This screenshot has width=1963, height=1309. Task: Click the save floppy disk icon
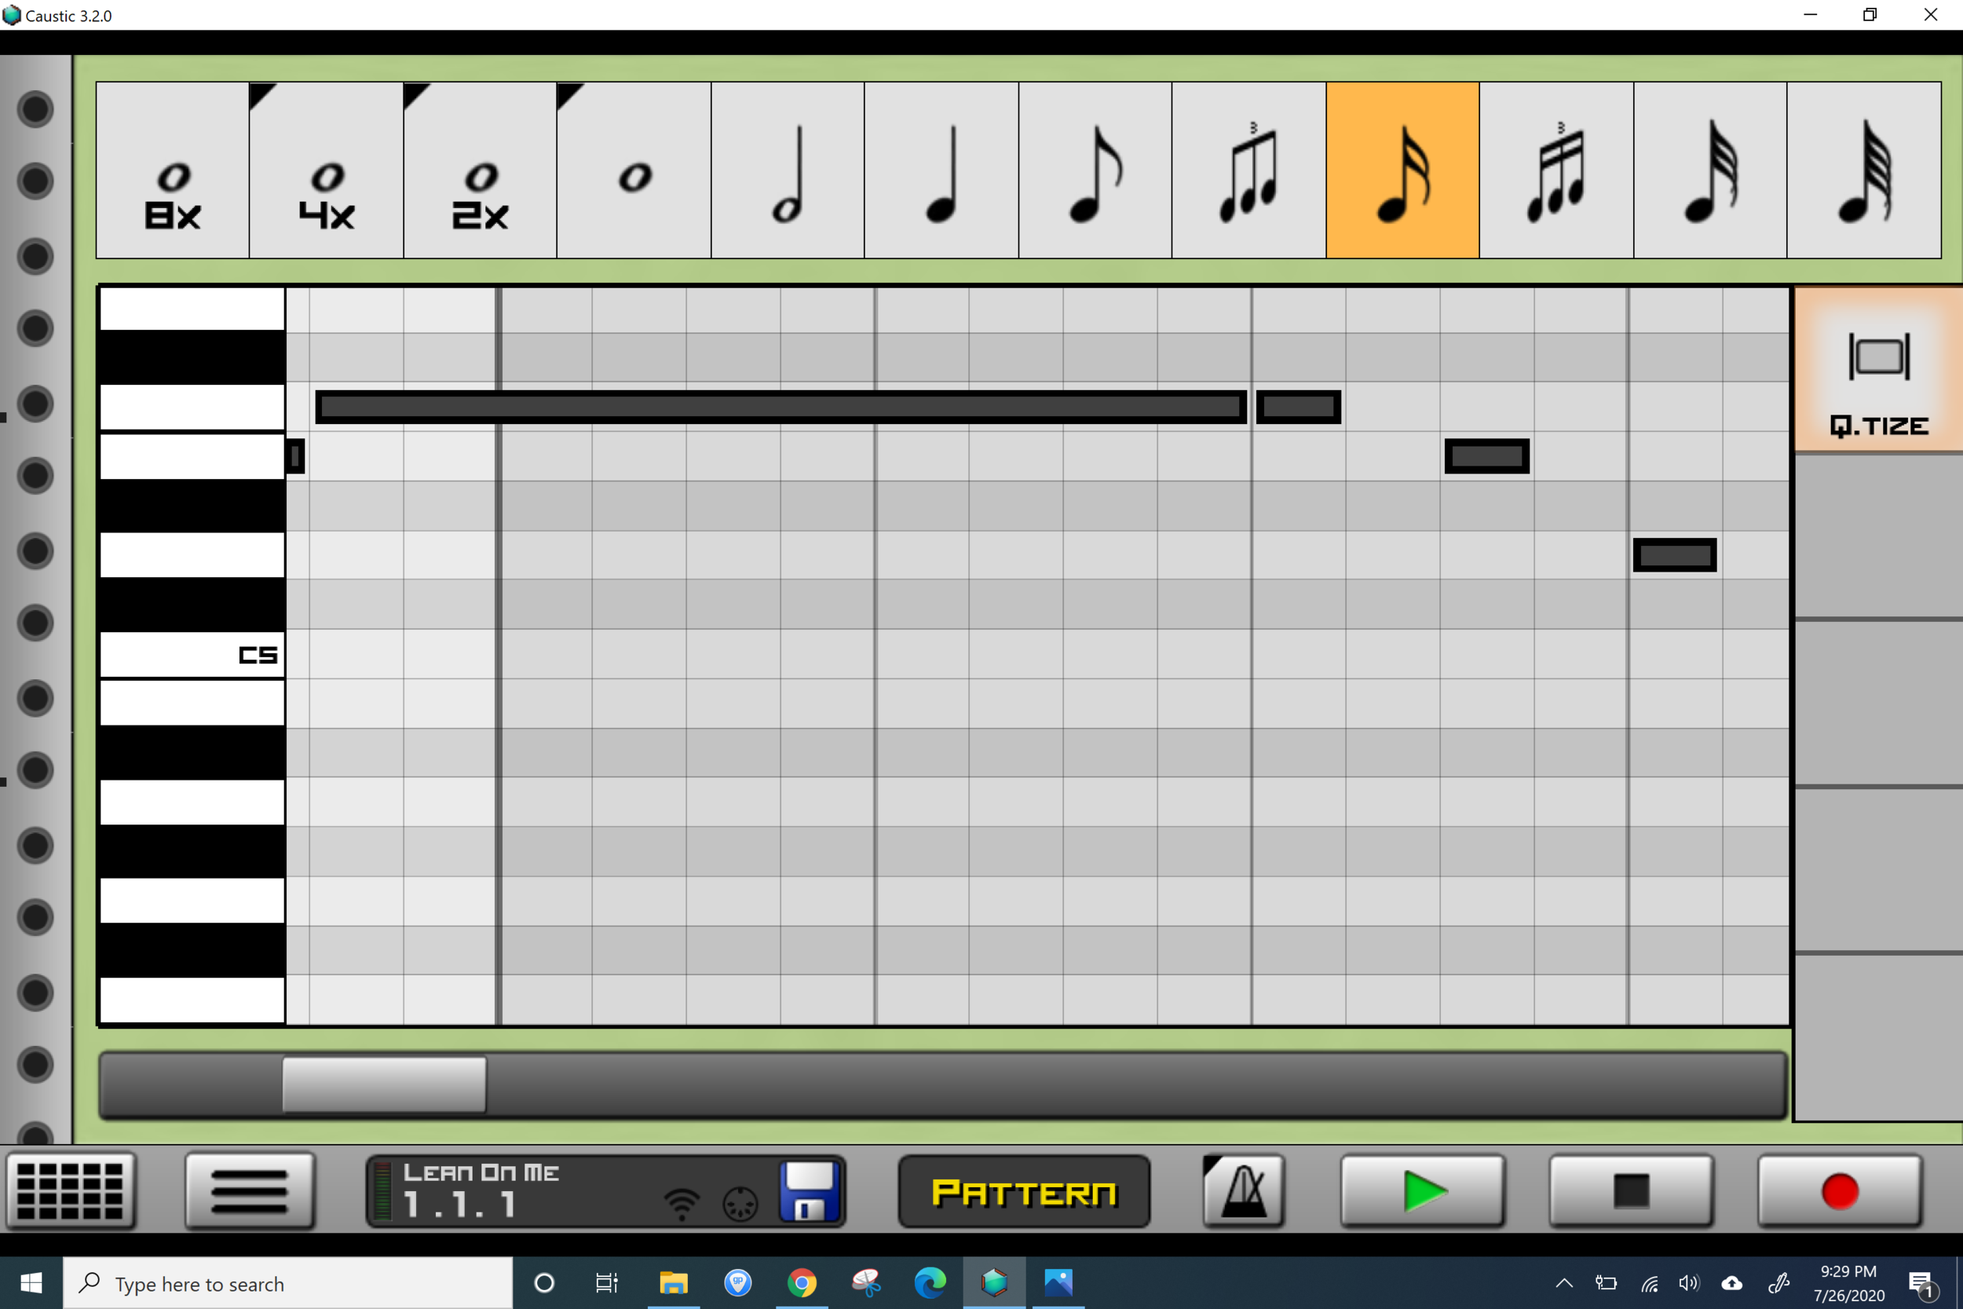pyautogui.click(x=808, y=1191)
